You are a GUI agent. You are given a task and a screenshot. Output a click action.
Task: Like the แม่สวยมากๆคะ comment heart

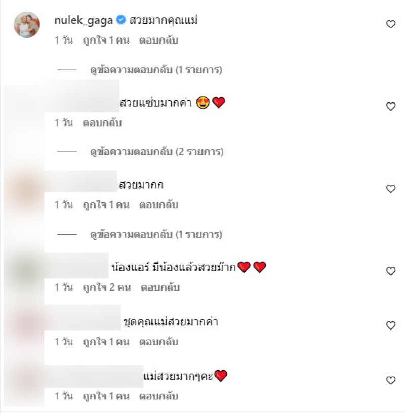[x=390, y=380]
